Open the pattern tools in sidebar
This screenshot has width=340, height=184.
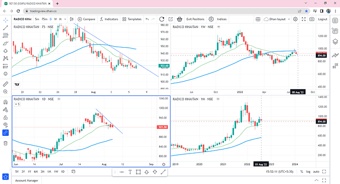click(5, 59)
